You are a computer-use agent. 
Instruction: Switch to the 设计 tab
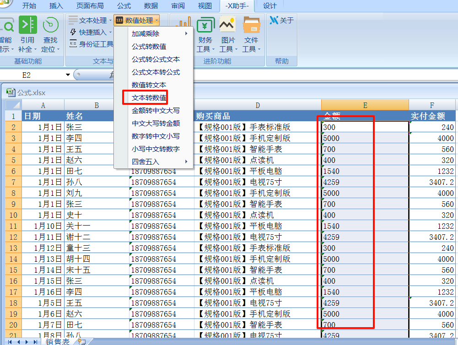pyautogui.click(x=269, y=5)
